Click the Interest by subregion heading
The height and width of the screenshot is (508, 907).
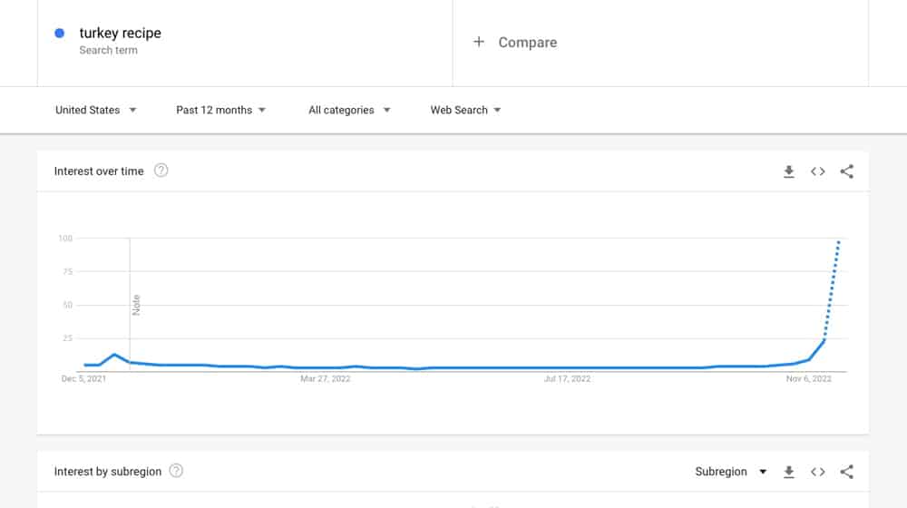point(108,472)
